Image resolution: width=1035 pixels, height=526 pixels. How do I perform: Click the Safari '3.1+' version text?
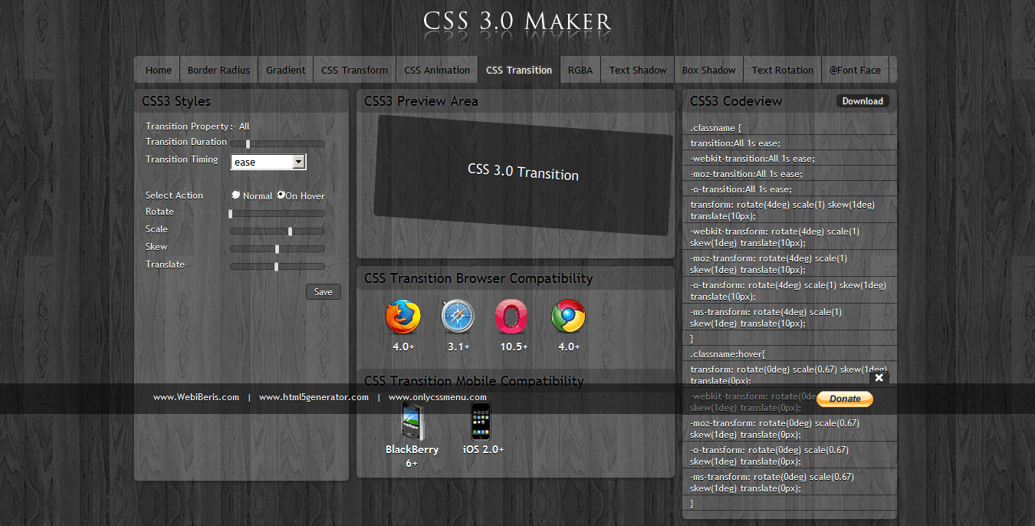458,347
